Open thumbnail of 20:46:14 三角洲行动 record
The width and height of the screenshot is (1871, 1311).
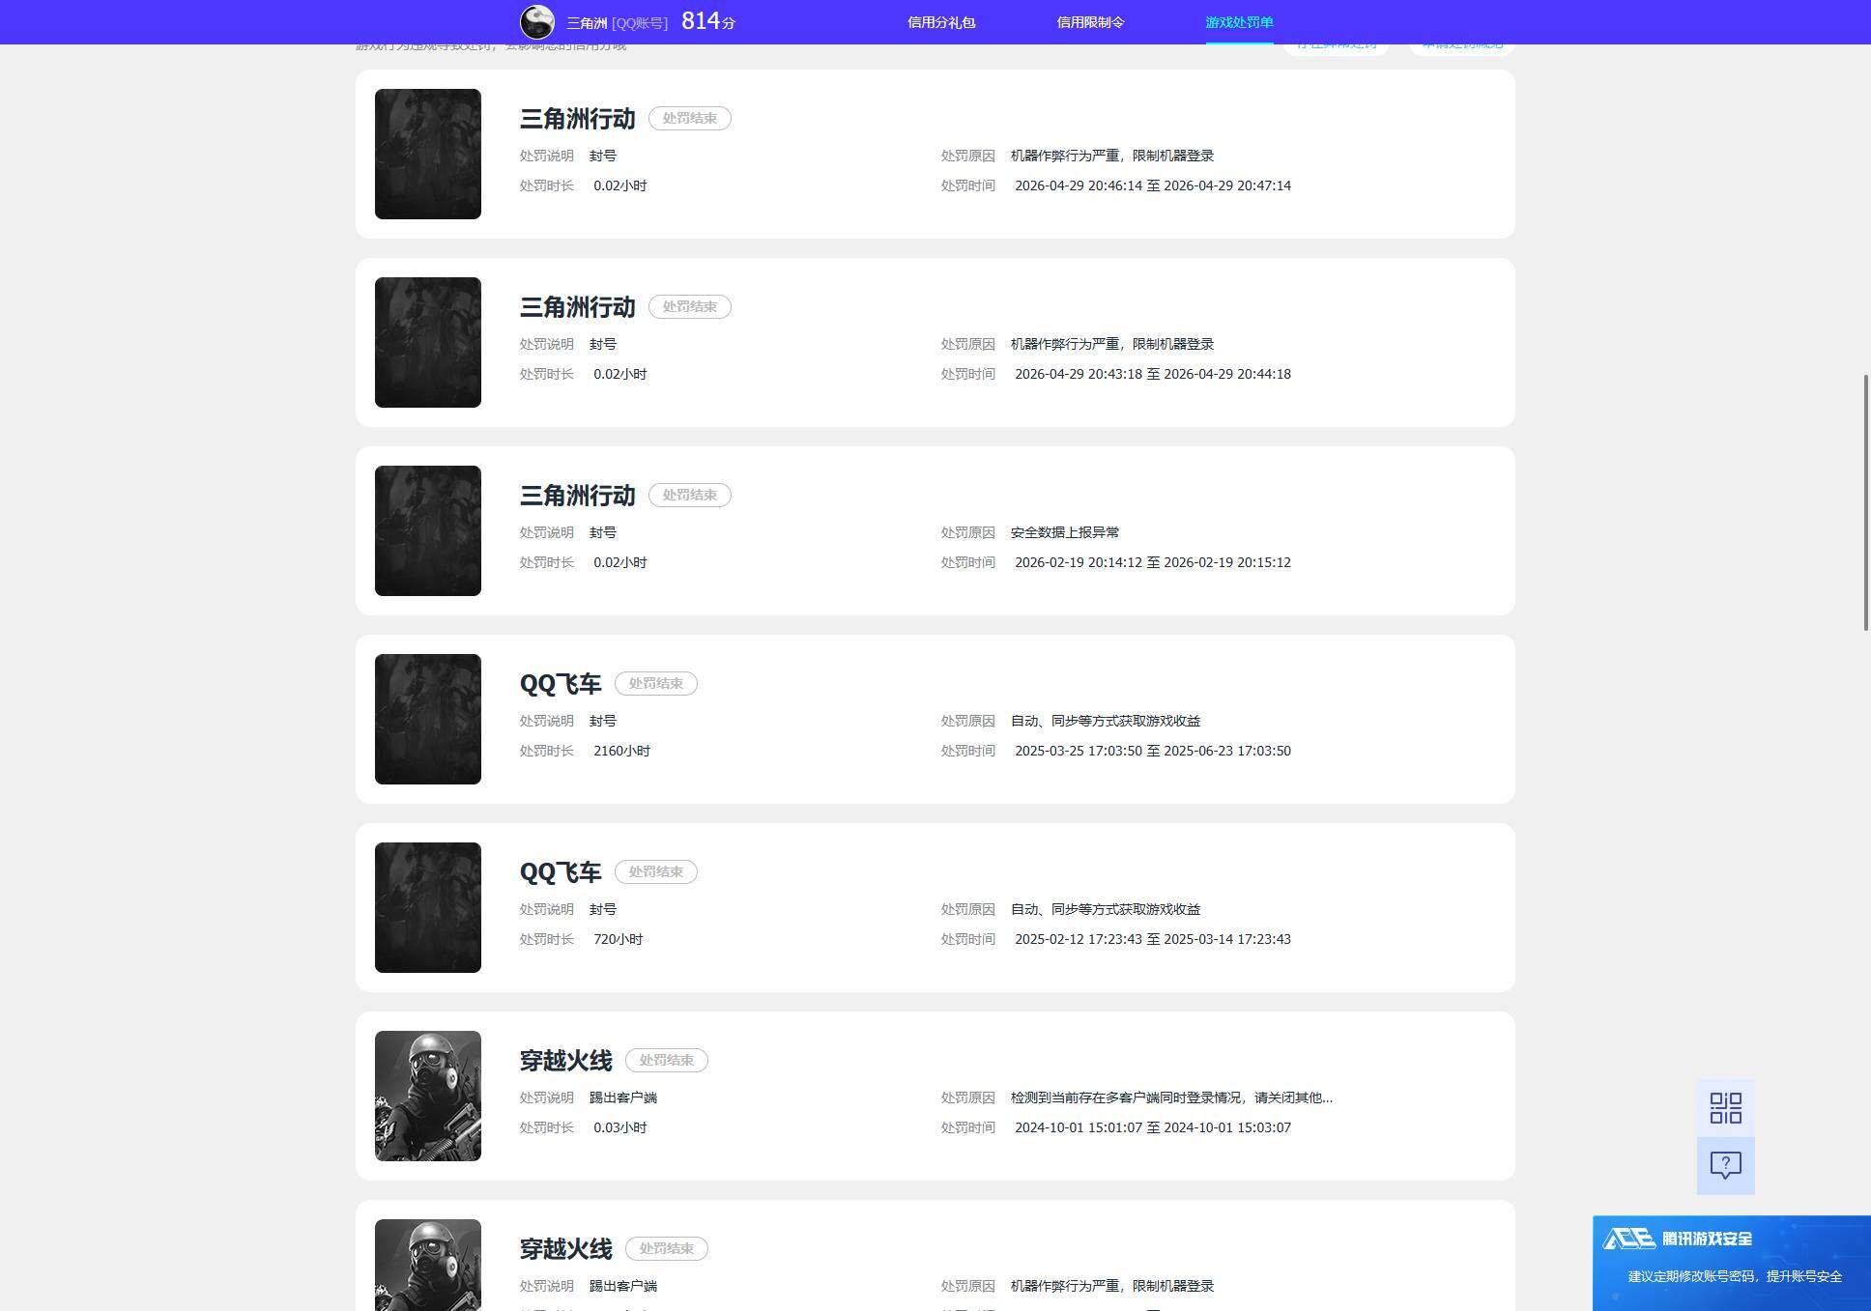click(428, 154)
